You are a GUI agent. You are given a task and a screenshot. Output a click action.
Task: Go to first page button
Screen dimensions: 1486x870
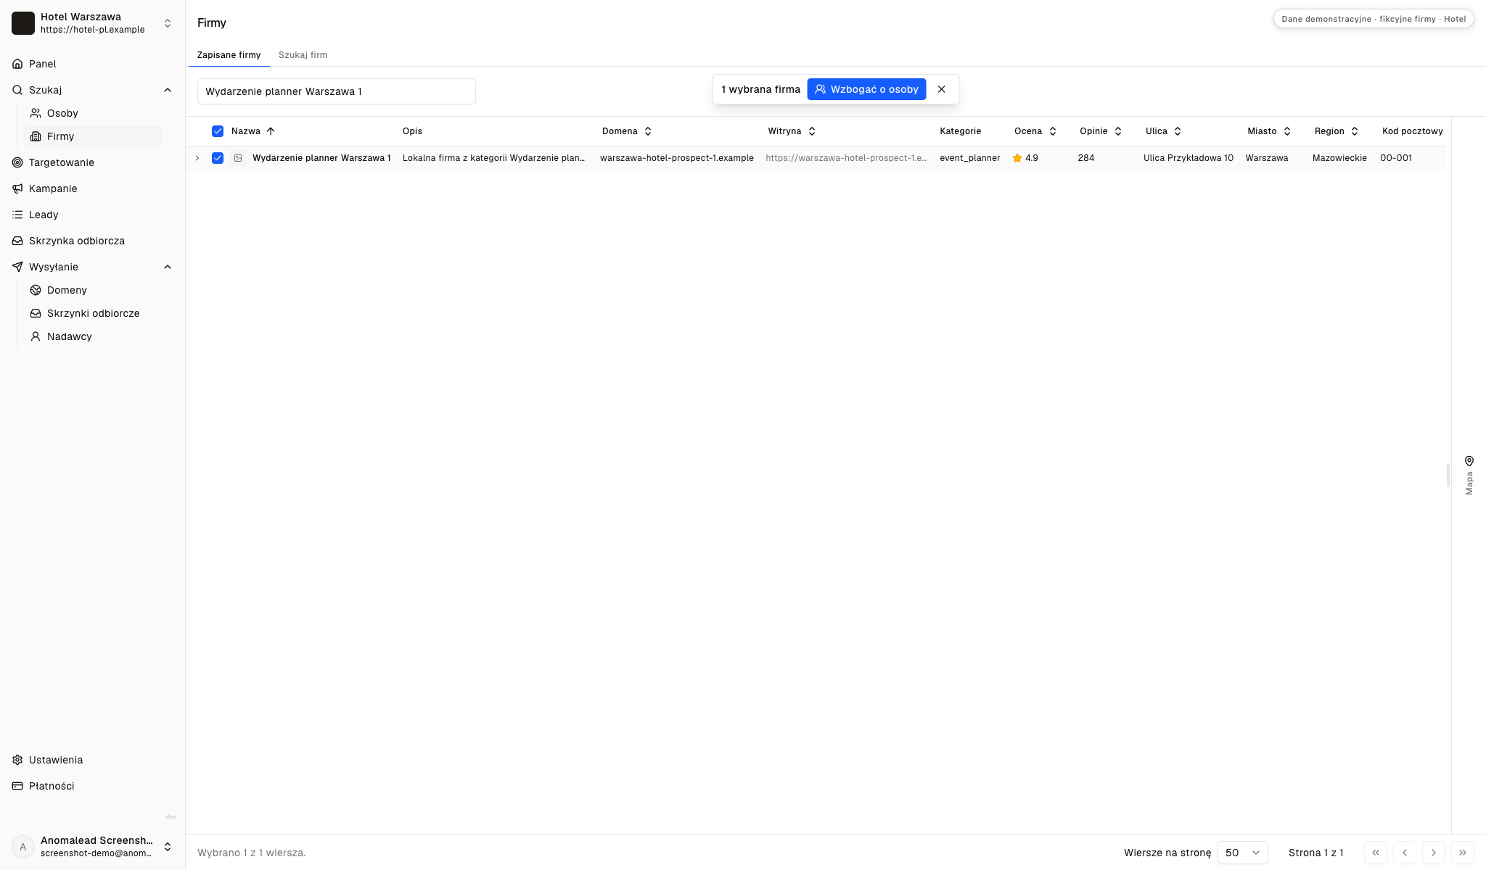[1376, 853]
